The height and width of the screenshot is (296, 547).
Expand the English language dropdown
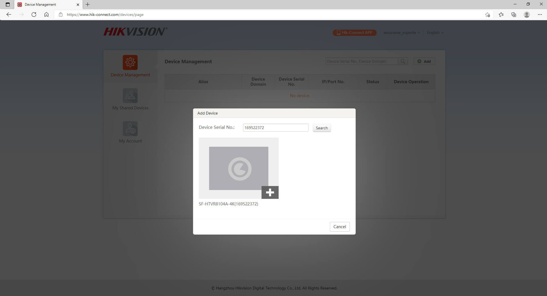[x=435, y=33]
